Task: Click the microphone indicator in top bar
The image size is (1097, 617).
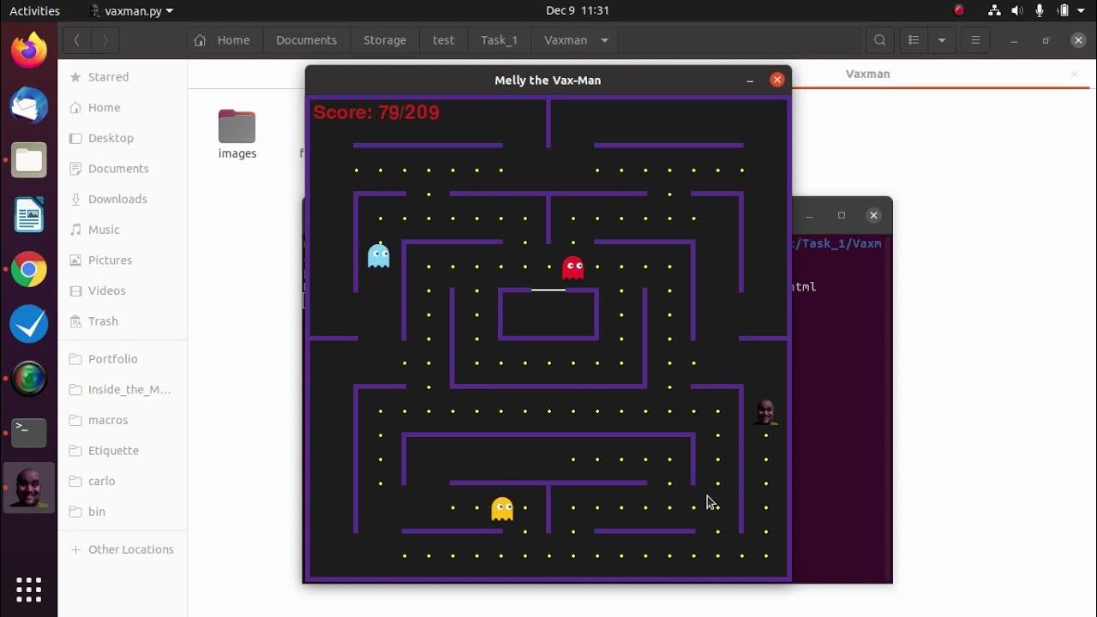Action: (x=1040, y=11)
